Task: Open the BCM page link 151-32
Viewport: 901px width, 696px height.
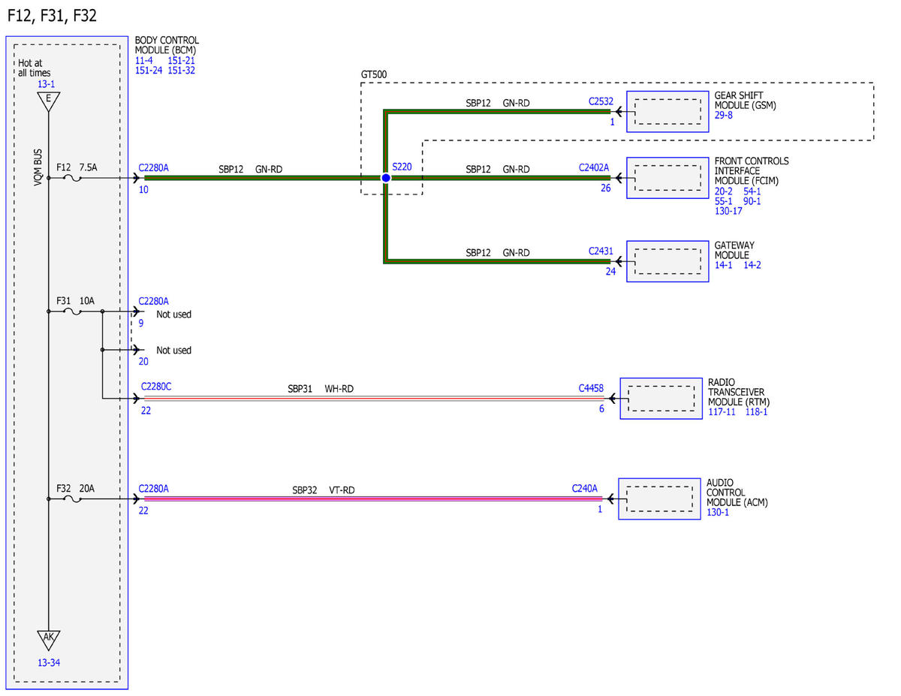Action: pos(182,71)
